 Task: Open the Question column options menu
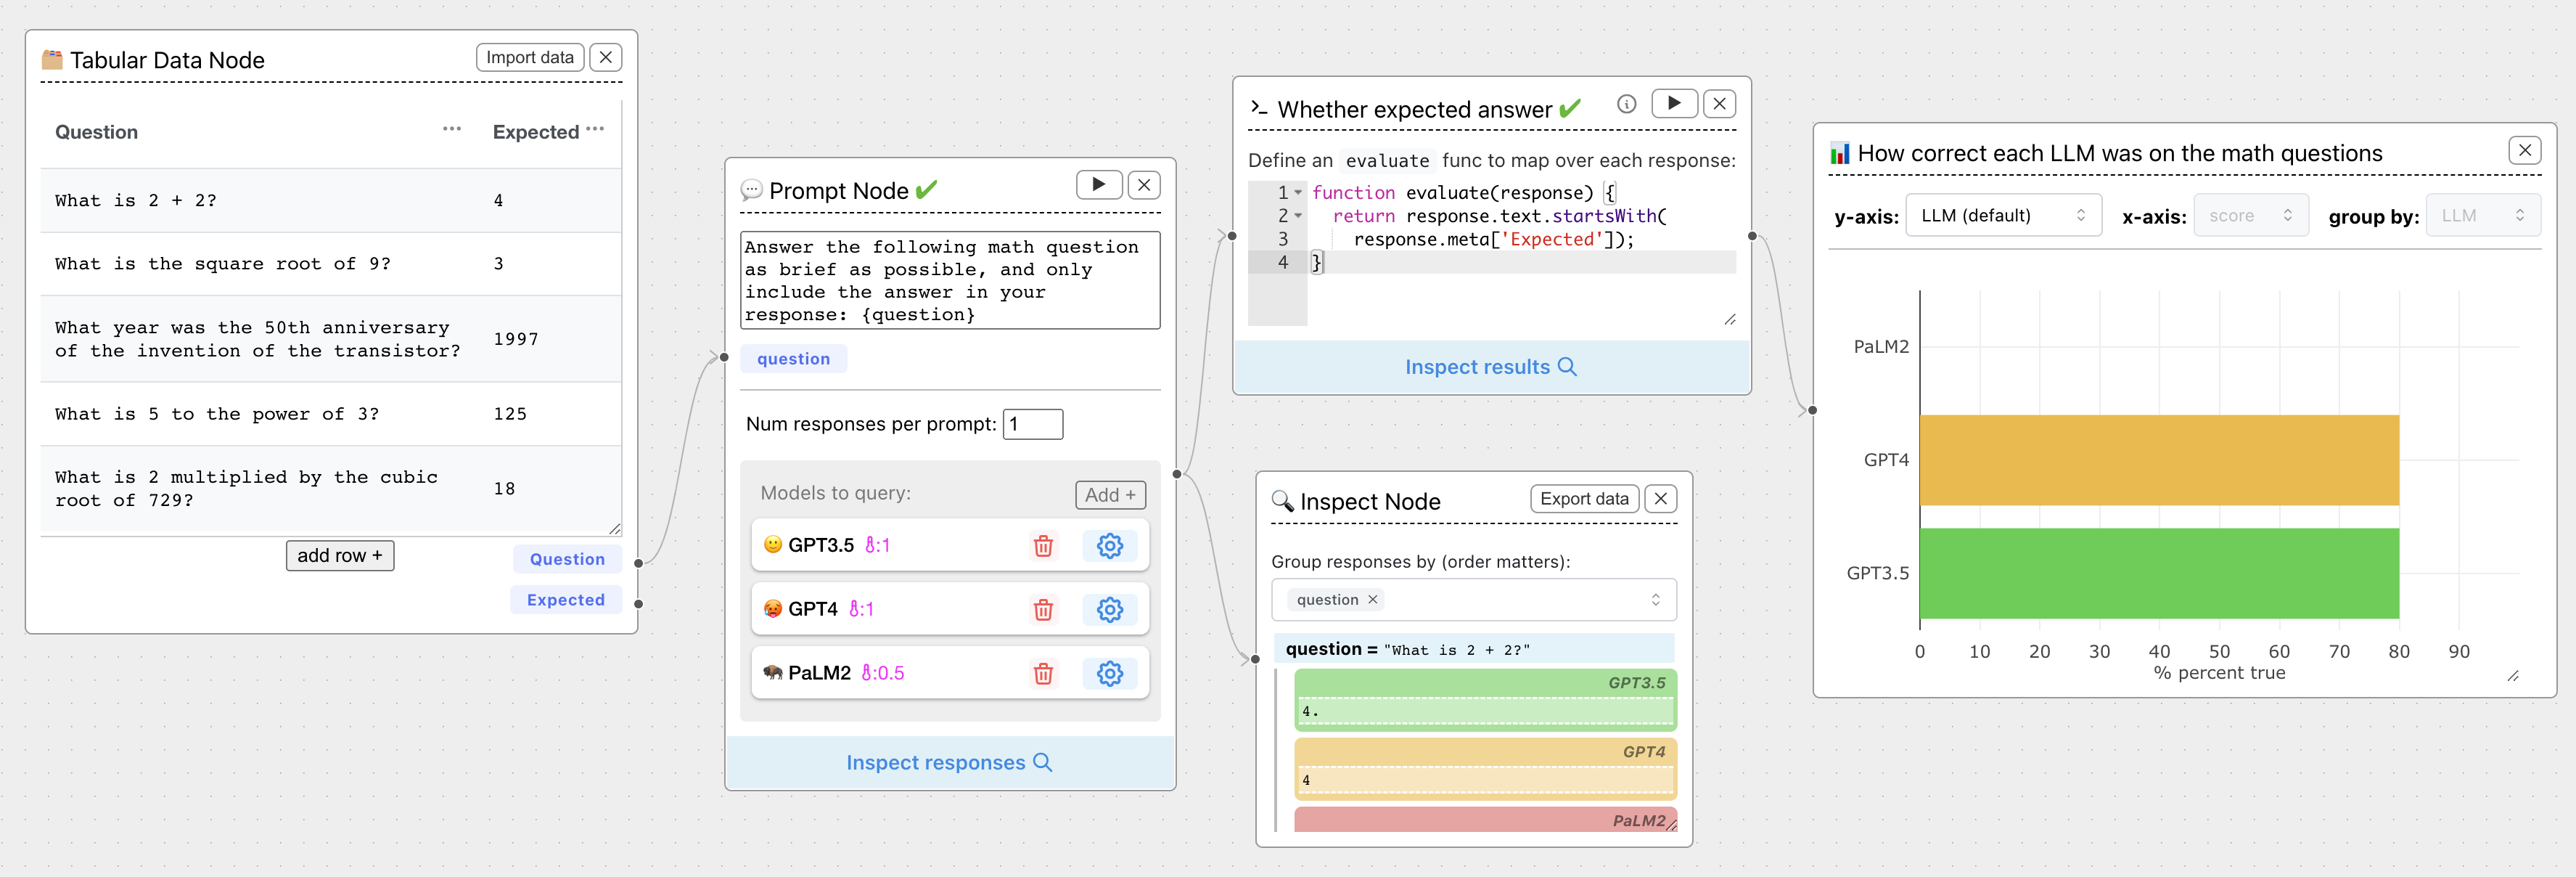coord(452,129)
